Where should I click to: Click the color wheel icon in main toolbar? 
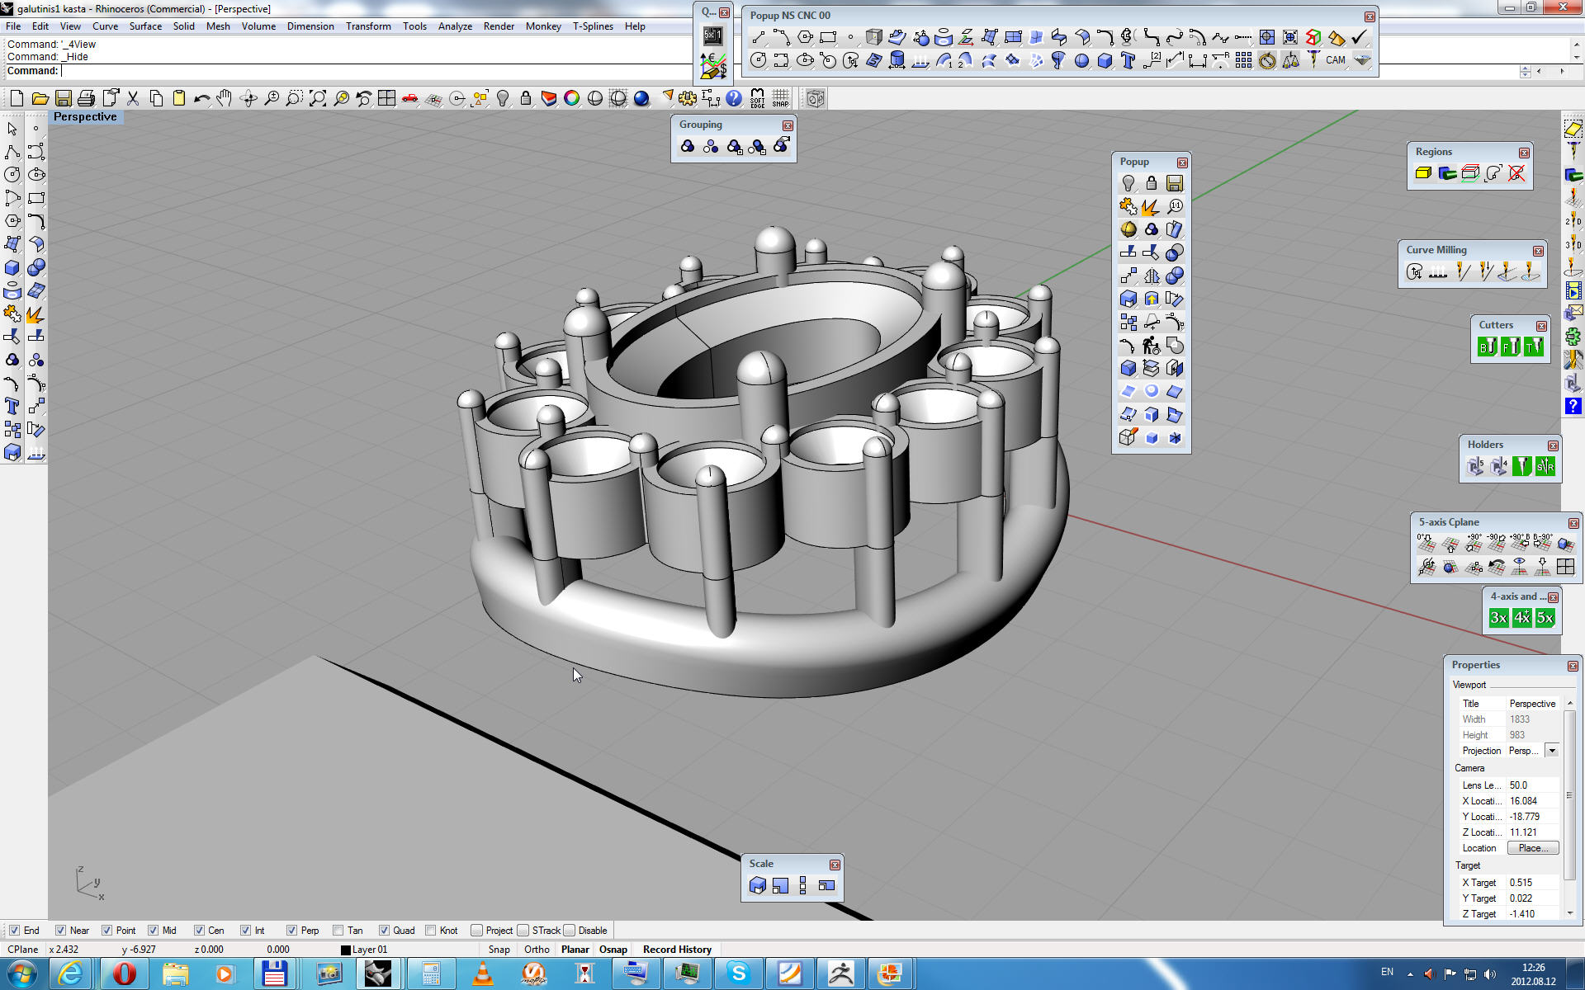tap(571, 99)
